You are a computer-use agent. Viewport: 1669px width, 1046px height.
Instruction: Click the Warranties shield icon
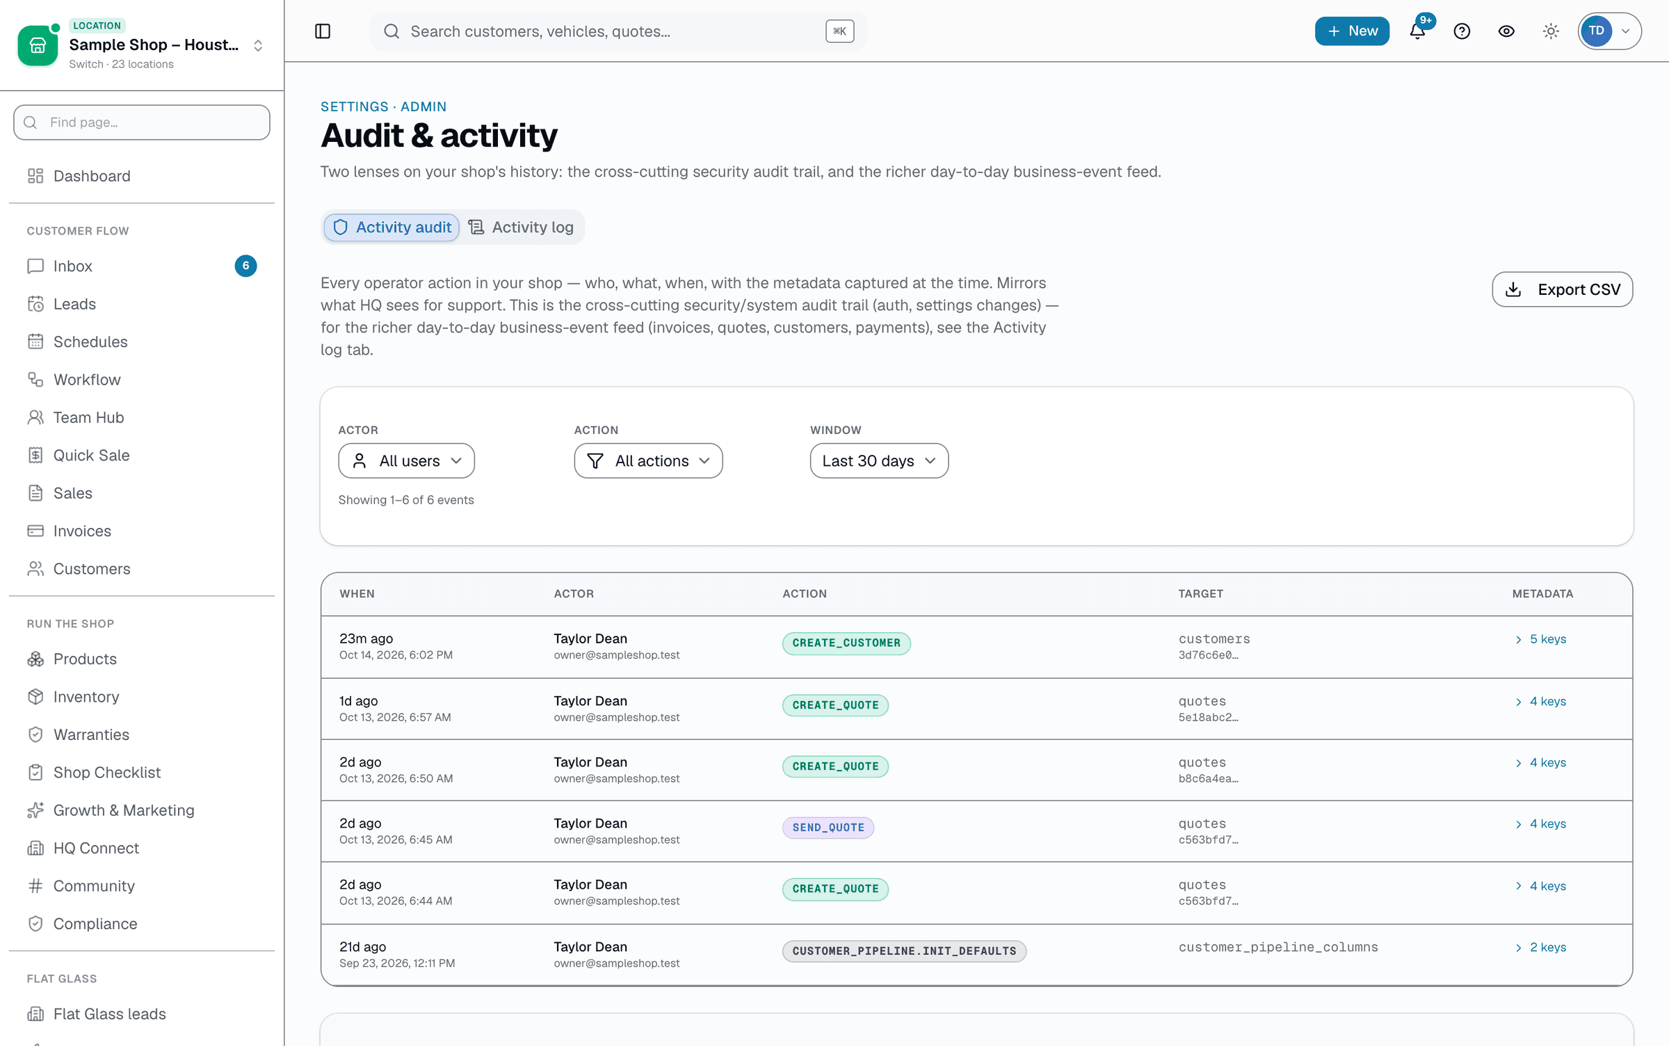[x=35, y=734]
